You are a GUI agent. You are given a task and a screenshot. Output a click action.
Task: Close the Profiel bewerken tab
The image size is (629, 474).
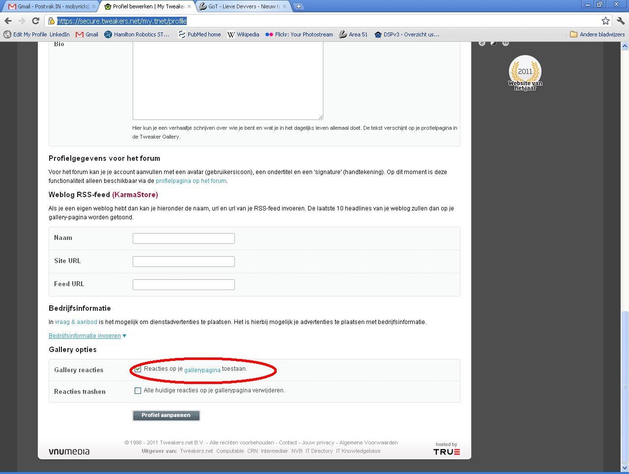(189, 6)
